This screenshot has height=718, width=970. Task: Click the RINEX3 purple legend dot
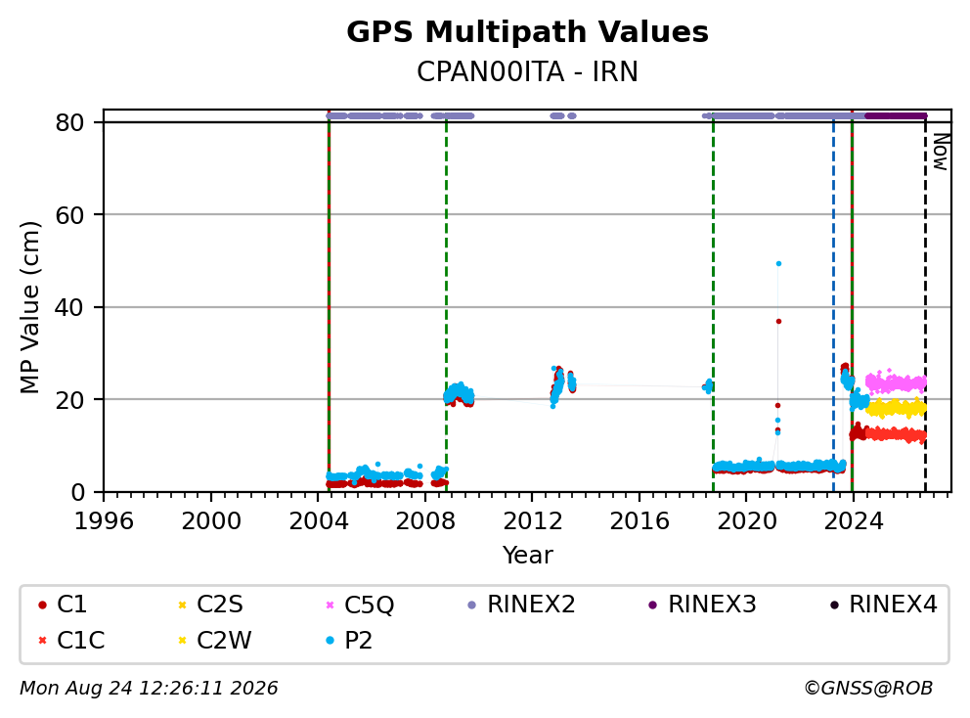[x=652, y=605]
